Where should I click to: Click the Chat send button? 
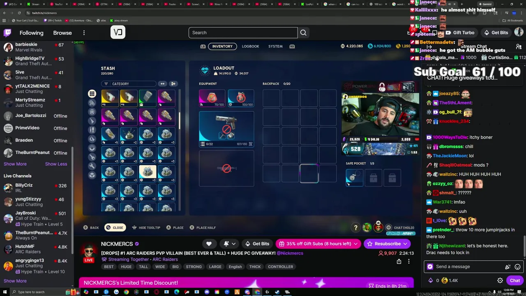click(515, 280)
